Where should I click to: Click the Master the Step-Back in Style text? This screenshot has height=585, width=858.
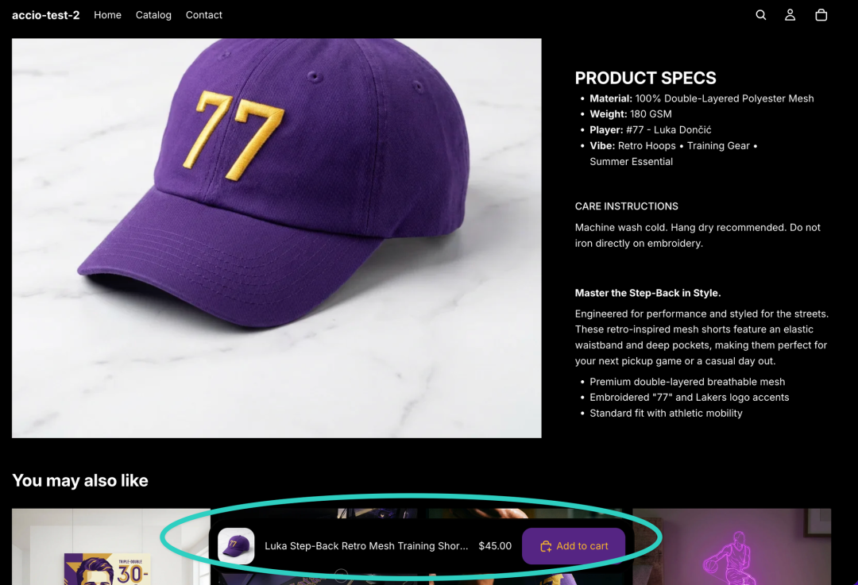[x=647, y=293]
